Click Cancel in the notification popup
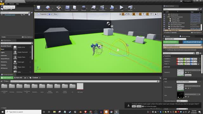This screenshot has width=203, height=114. coord(139,106)
